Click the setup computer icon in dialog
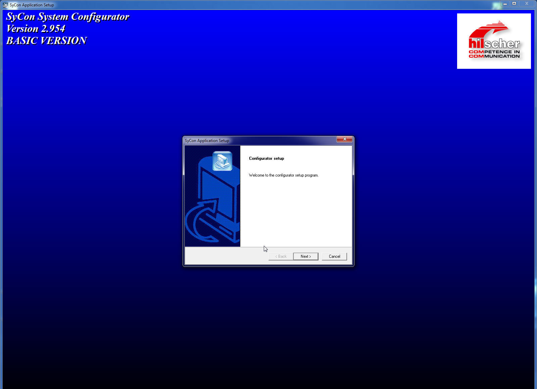Image resolution: width=537 pixels, height=389 pixels. (222, 161)
